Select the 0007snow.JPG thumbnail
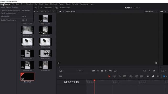 pos(27,53)
